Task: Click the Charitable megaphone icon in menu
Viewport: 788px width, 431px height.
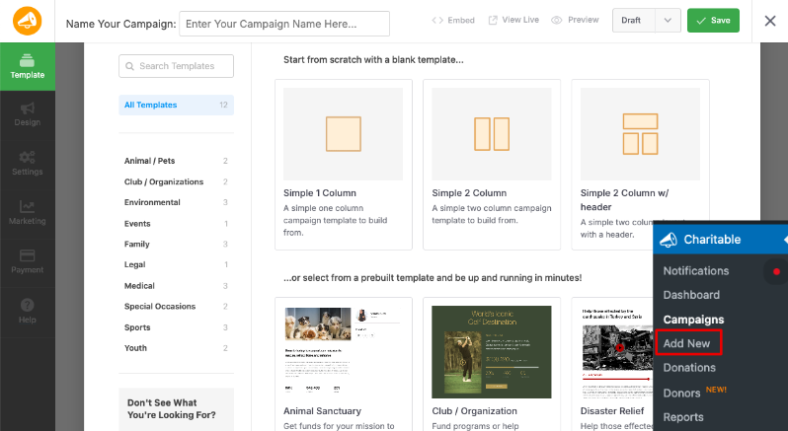Action: coord(669,240)
